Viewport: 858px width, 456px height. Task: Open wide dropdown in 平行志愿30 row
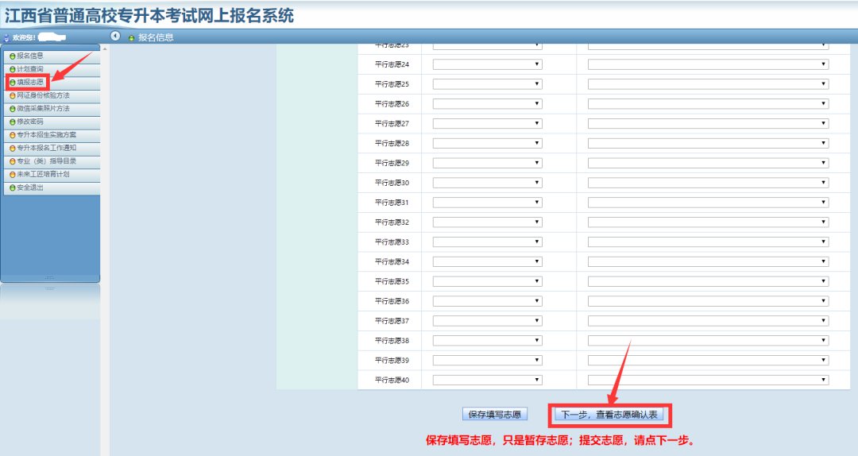708,182
